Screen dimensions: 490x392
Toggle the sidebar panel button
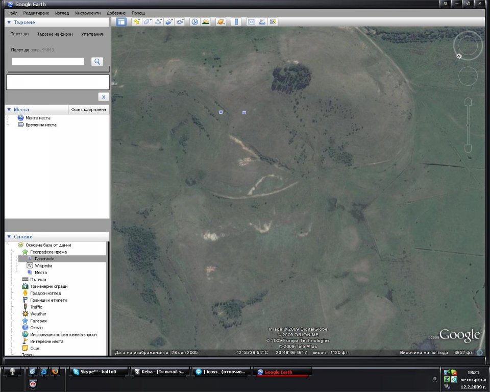(x=121, y=21)
